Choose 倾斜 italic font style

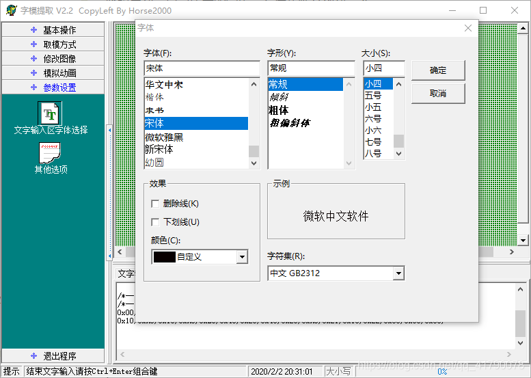[x=305, y=97]
